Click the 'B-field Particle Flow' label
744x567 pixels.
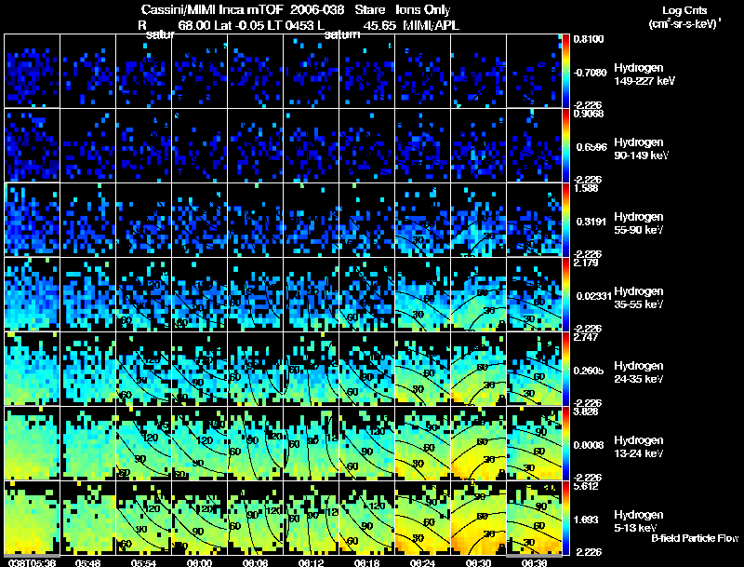click(x=695, y=538)
